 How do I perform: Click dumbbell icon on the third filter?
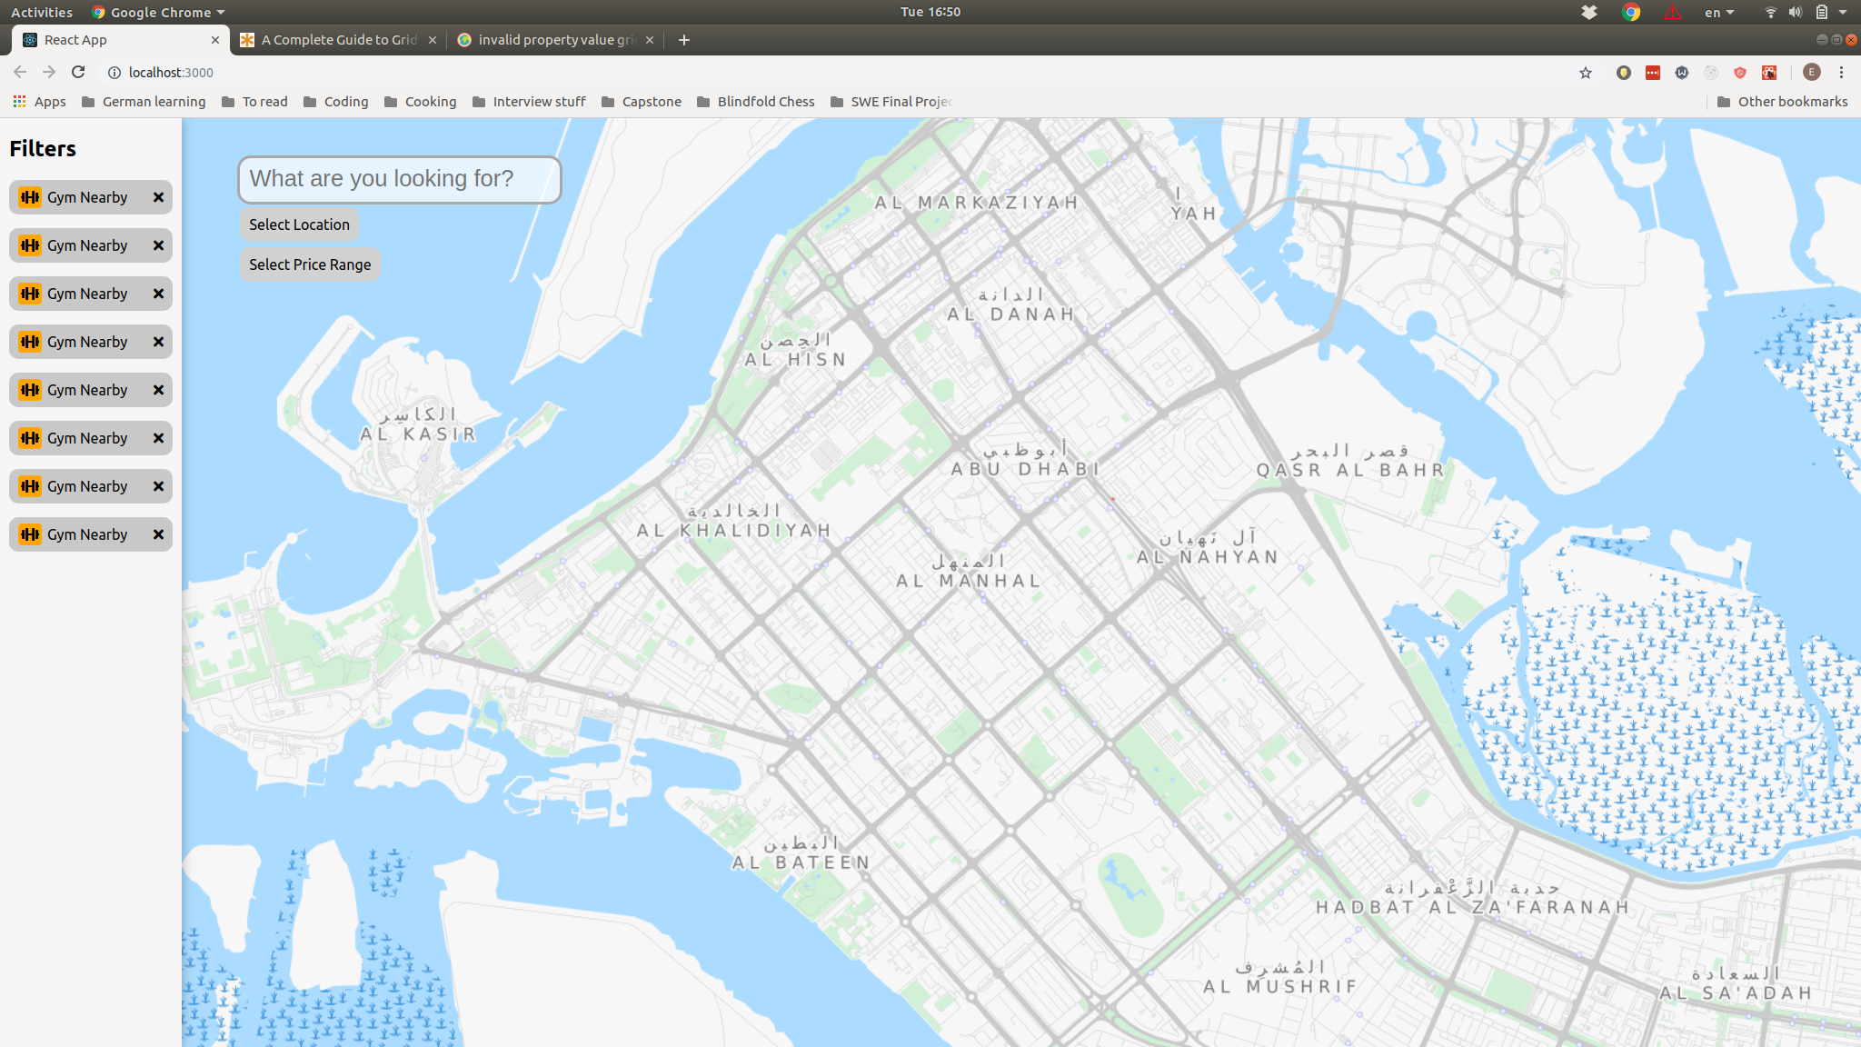30,294
